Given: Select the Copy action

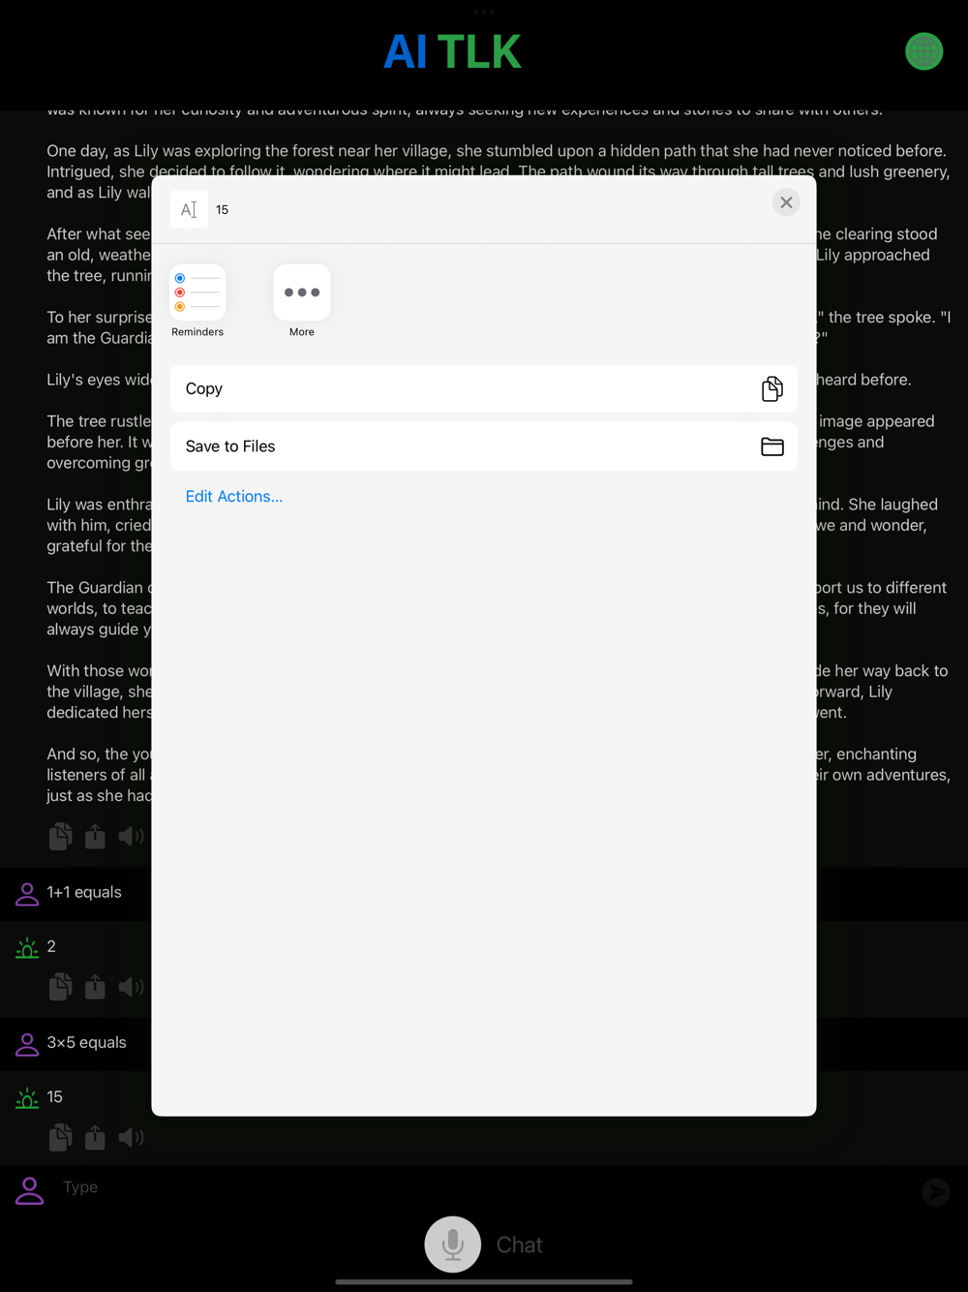Looking at the screenshot, I should [484, 388].
